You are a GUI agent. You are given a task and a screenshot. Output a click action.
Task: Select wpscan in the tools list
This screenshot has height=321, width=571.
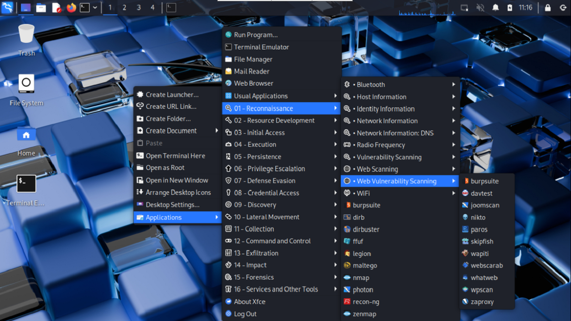point(481,289)
